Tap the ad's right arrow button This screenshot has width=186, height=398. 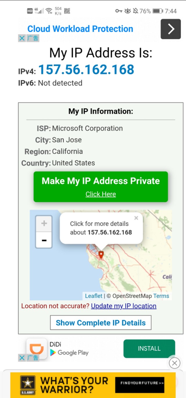coord(171,29)
